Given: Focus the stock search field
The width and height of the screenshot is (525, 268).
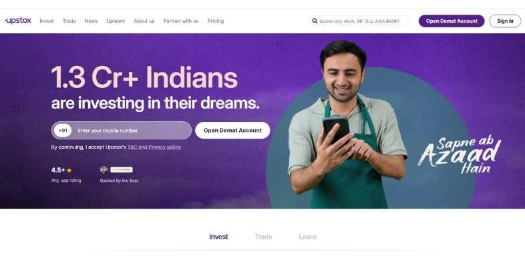Looking at the screenshot, I should pos(359,21).
